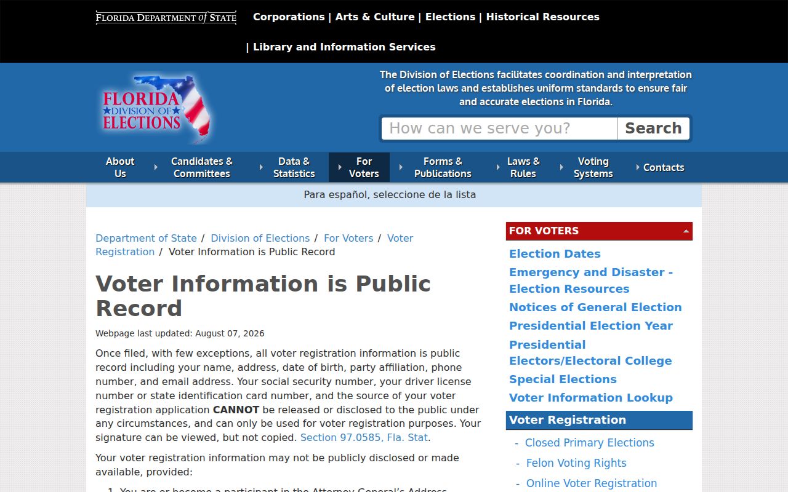Image resolution: width=788 pixels, height=492 pixels.
Task: Open the Forms & Publications menu
Action: coord(443,167)
